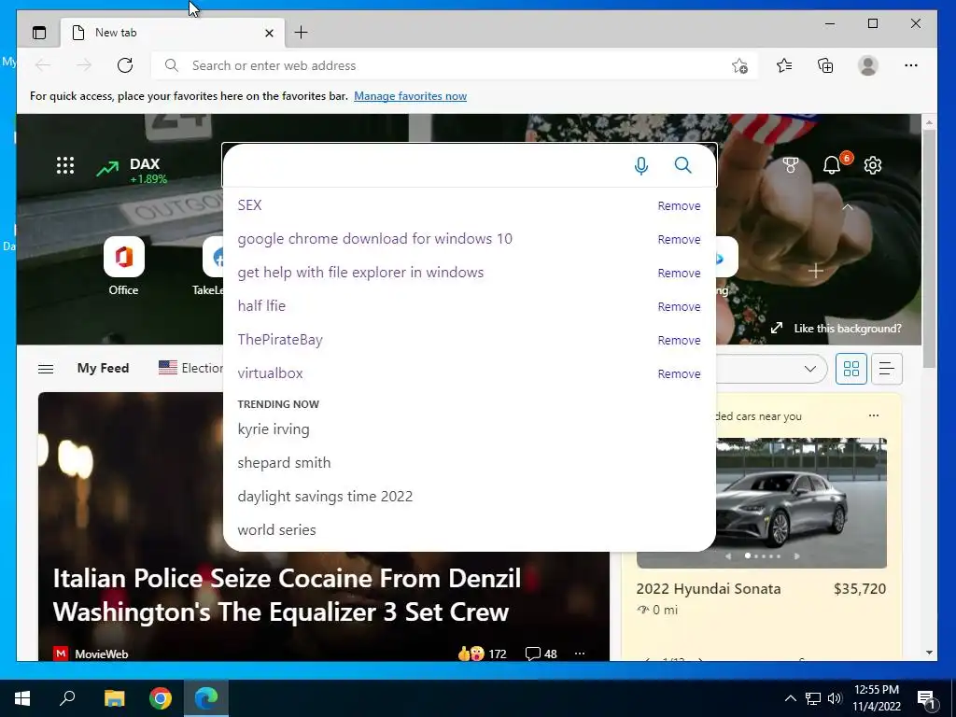This screenshot has height=717, width=956.
Task: Open the app launcher grid icon
Action: (65, 165)
